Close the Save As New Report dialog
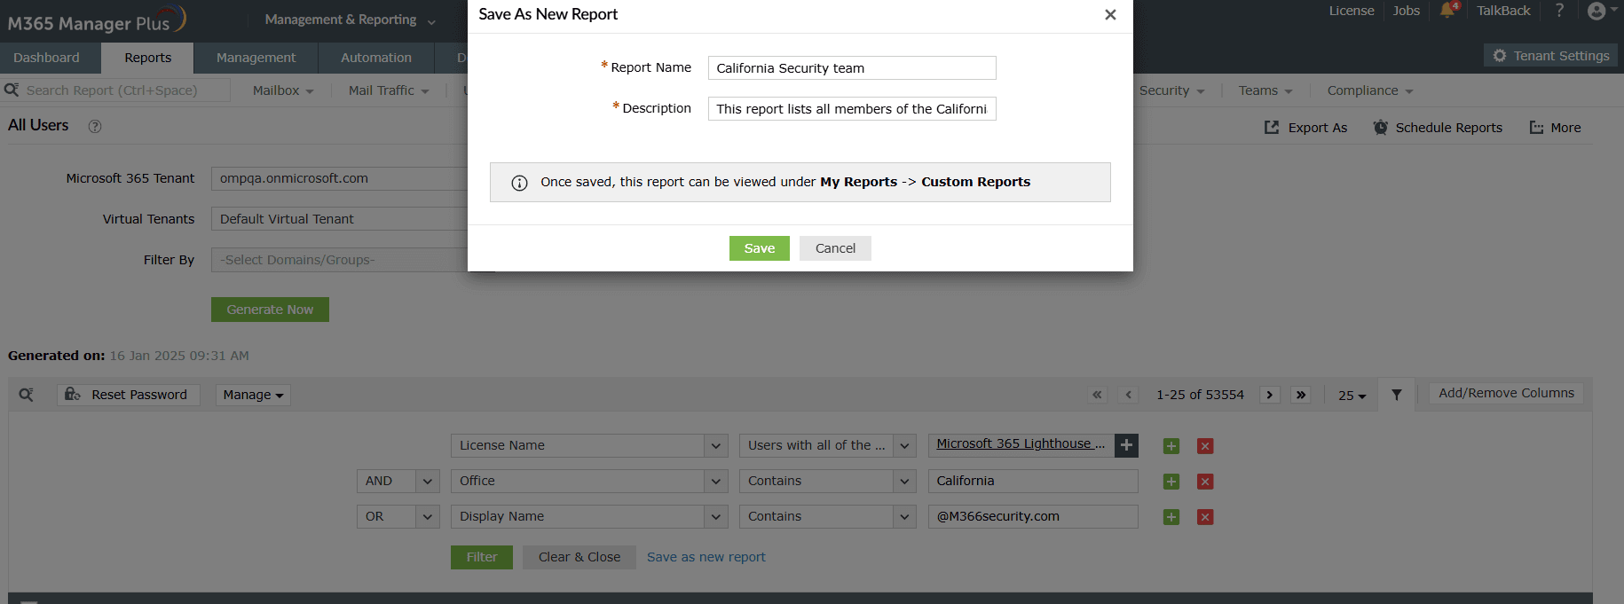The image size is (1624, 604). tap(1110, 14)
